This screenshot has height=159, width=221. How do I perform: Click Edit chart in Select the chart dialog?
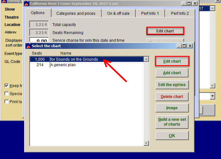point(172,61)
